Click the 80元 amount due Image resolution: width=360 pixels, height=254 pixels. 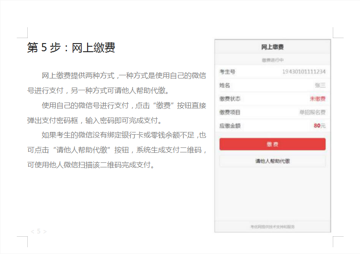pos(319,126)
